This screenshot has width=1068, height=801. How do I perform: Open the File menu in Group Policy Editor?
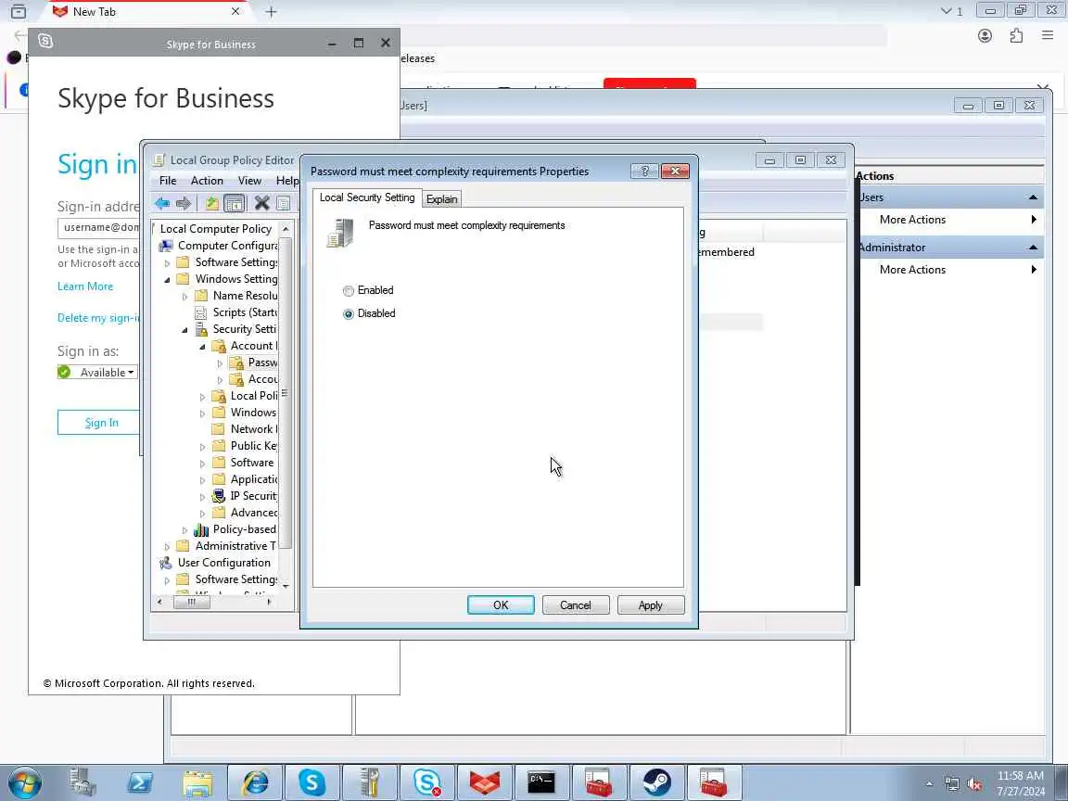click(168, 181)
